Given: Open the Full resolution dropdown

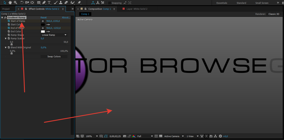Looking at the screenshot, I should tap(145, 136).
